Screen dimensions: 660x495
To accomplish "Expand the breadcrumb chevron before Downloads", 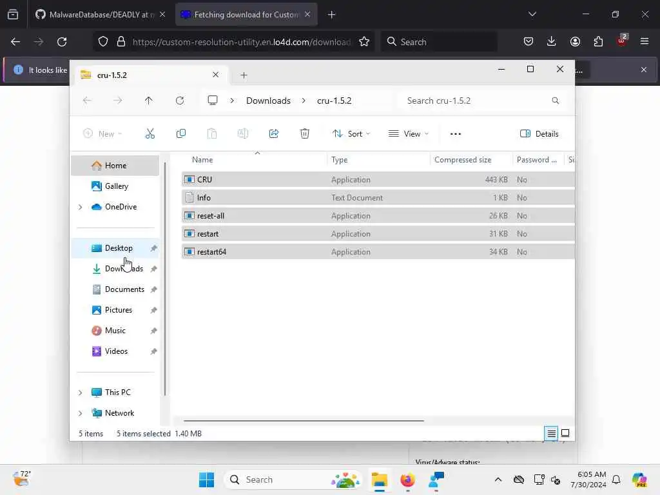I will coord(232,101).
